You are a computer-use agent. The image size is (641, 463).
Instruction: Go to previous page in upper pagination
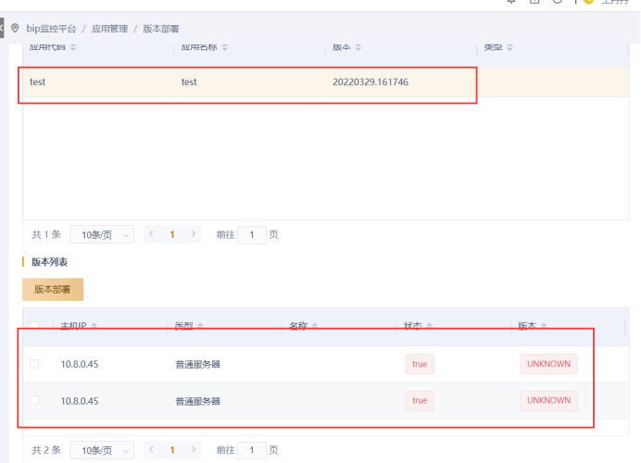pyautogui.click(x=151, y=235)
